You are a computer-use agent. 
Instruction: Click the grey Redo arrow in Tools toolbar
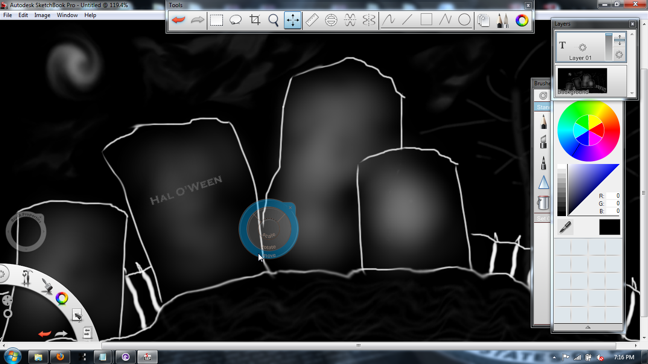(x=197, y=20)
